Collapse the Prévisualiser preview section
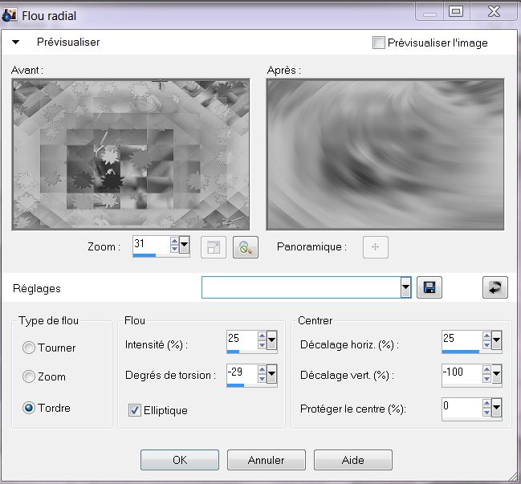521x484 pixels. click(x=15, y=43)
